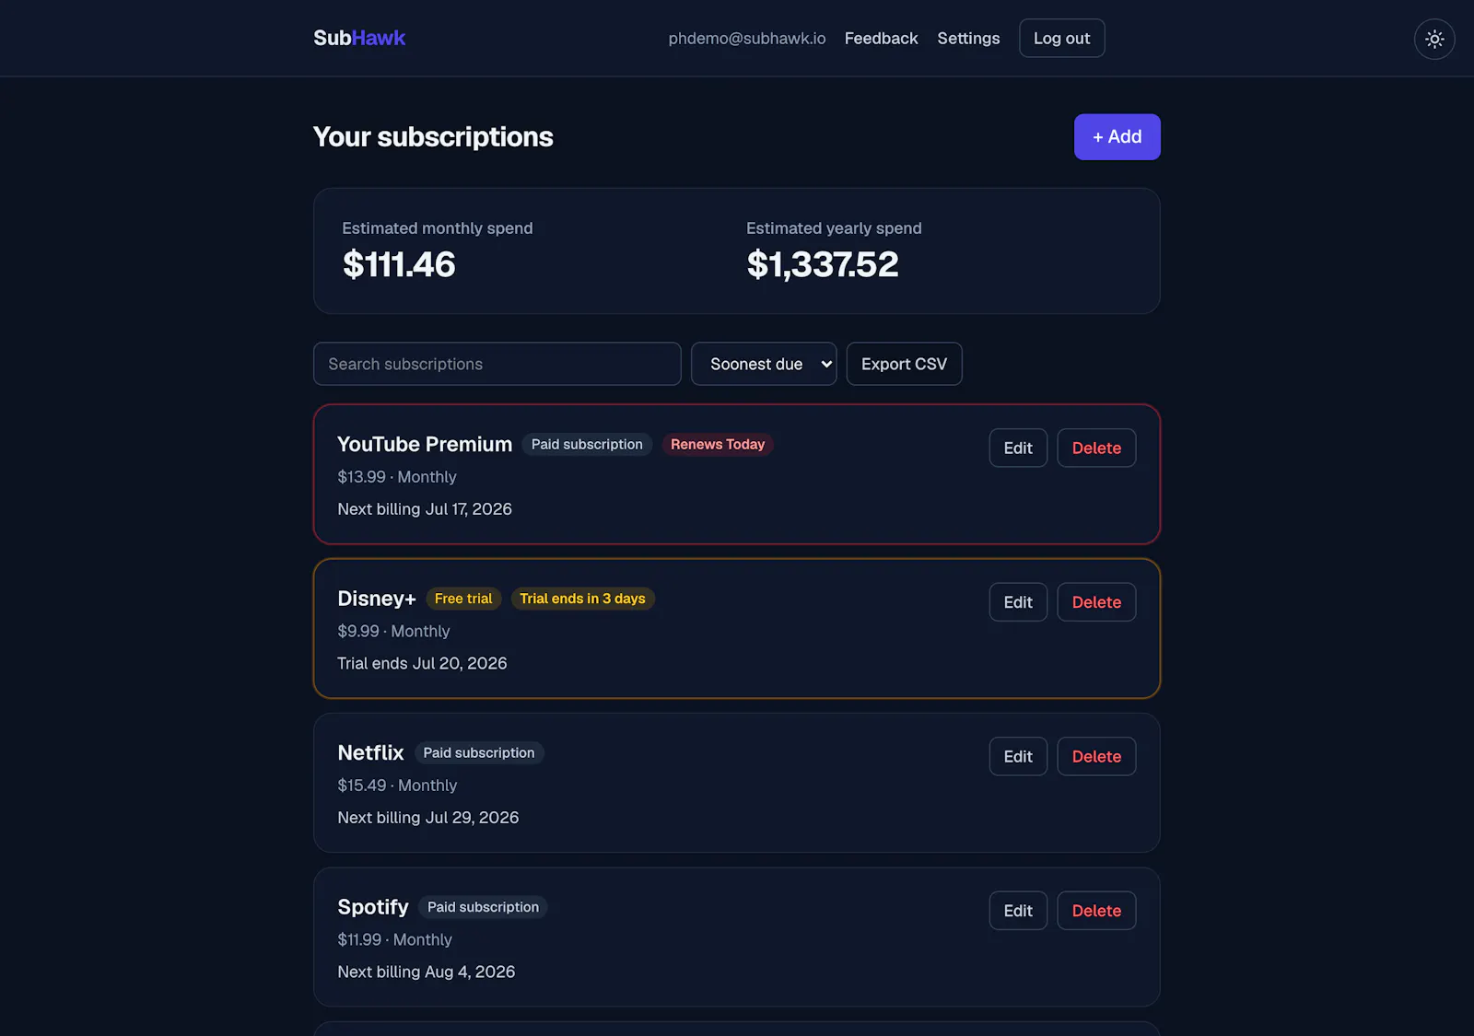Open the Feedback page
The width and height of the screenshot is (1474, 1036).
pyautogui.click(x=881, y=38)
